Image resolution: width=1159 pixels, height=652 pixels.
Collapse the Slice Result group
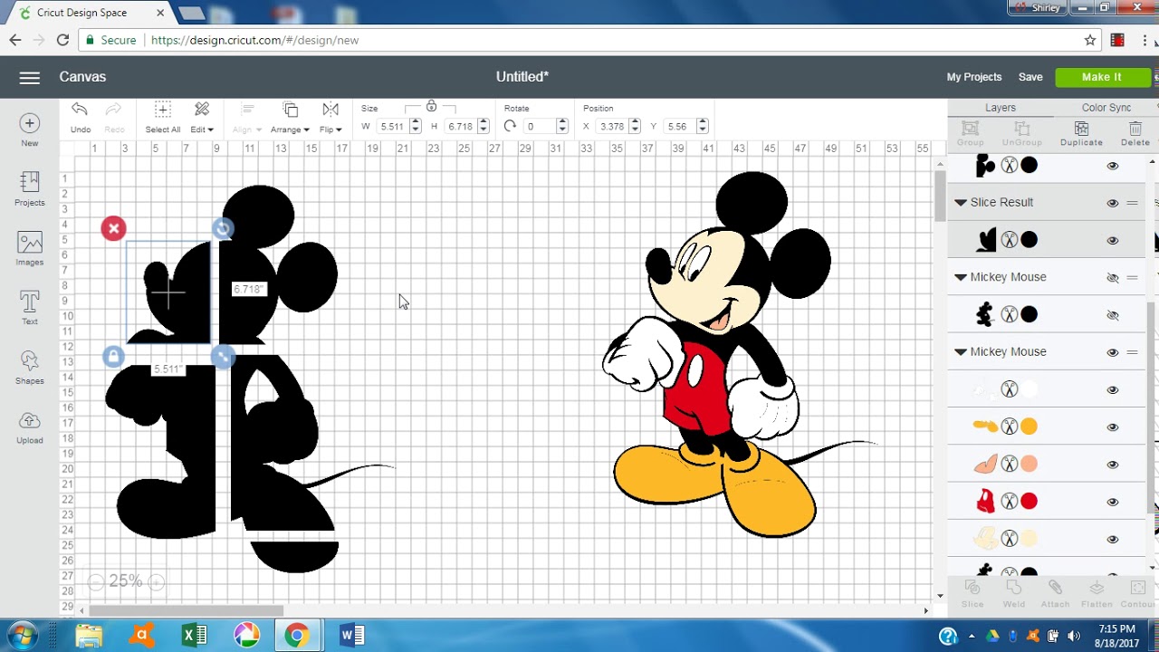961,203
